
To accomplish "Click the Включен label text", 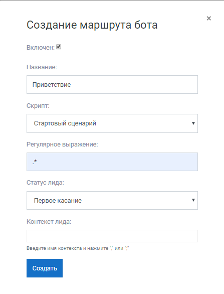I will tap(41, 48).
